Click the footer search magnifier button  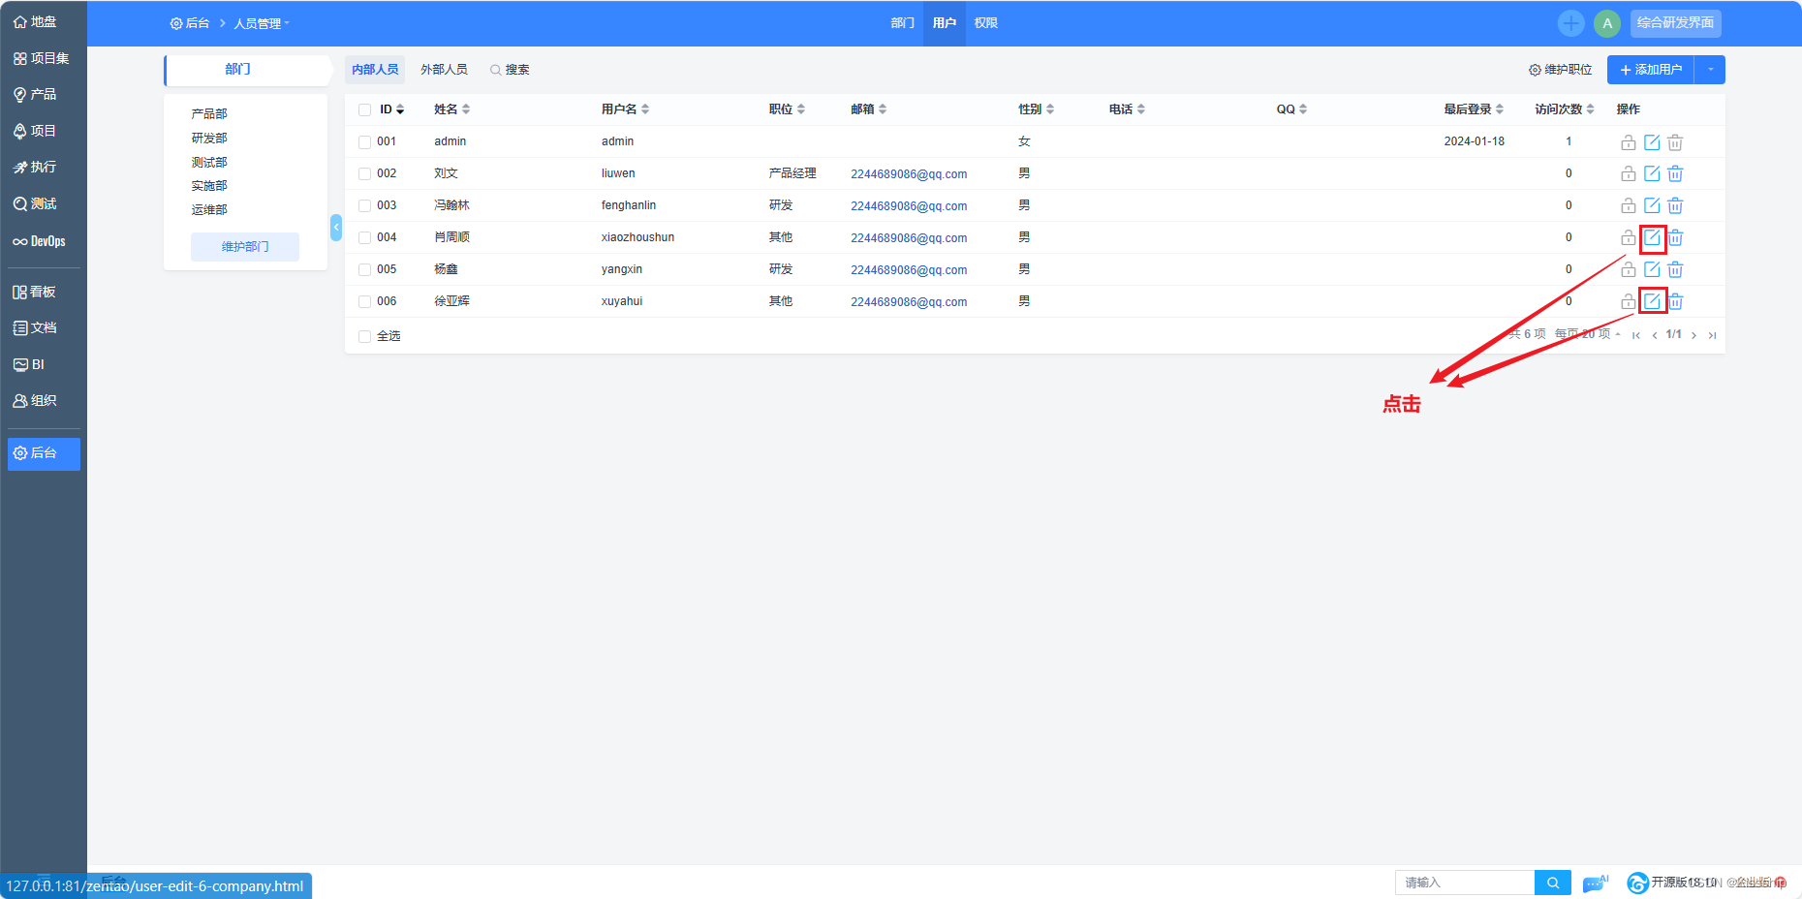coord(1553,883)
